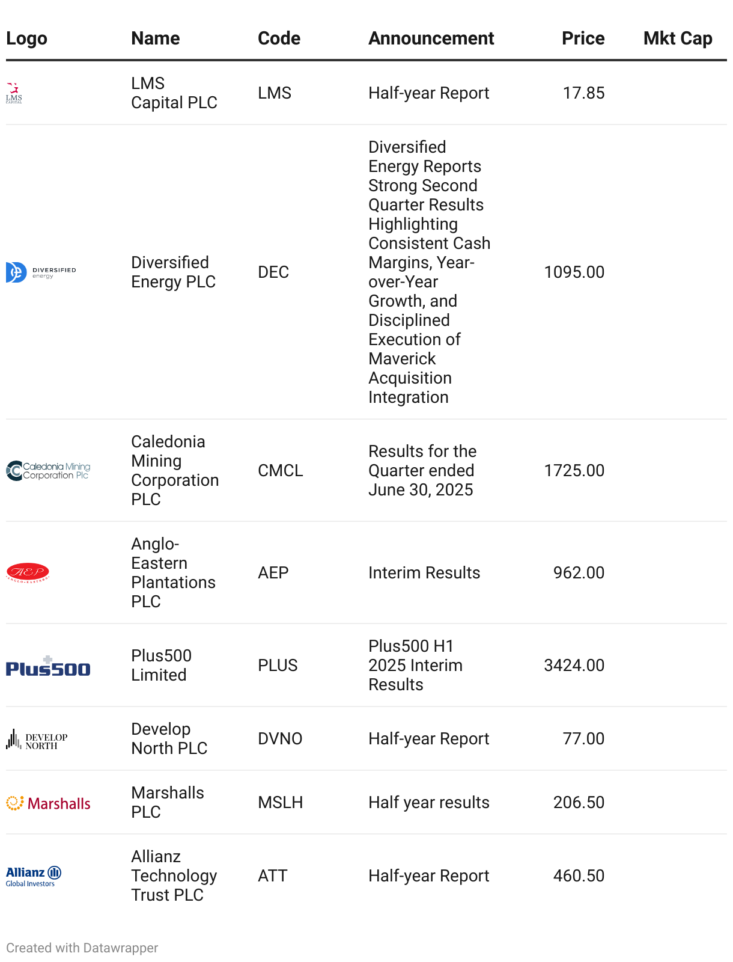The height and width of the screenshot is (962, 733).
Task: Click the Caledonia Mining Corporation logo
Action: 48,471
